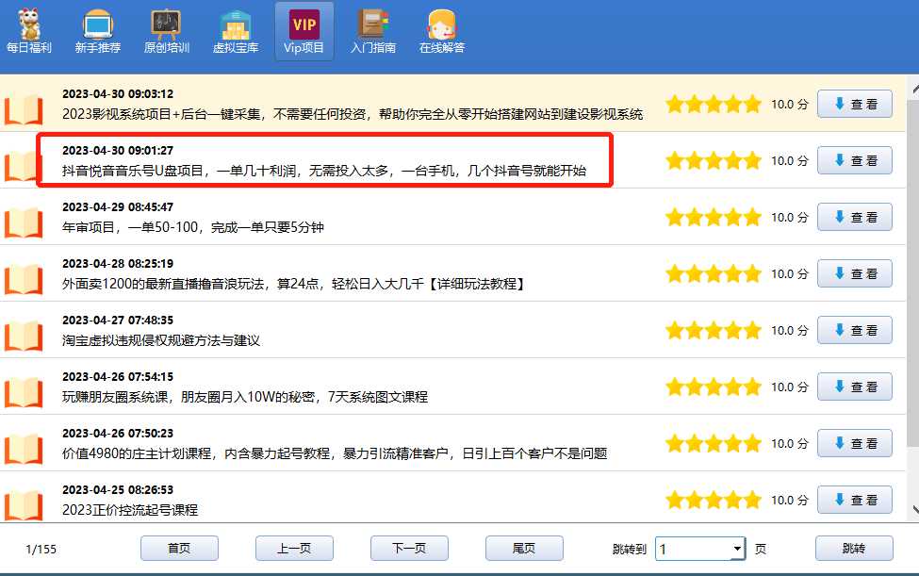Click book icon for 年审项目 row
Image resolution: width=919 pixels, height=576 pixels.
pos(24,222)
